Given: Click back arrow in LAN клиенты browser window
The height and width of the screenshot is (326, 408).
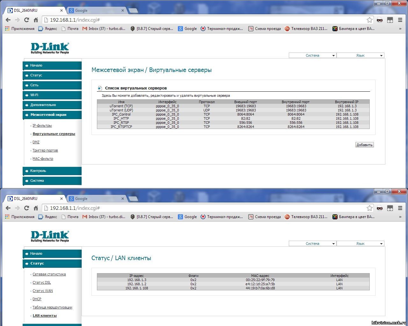Looking at the screenshot, I should (x=8, y=208).
